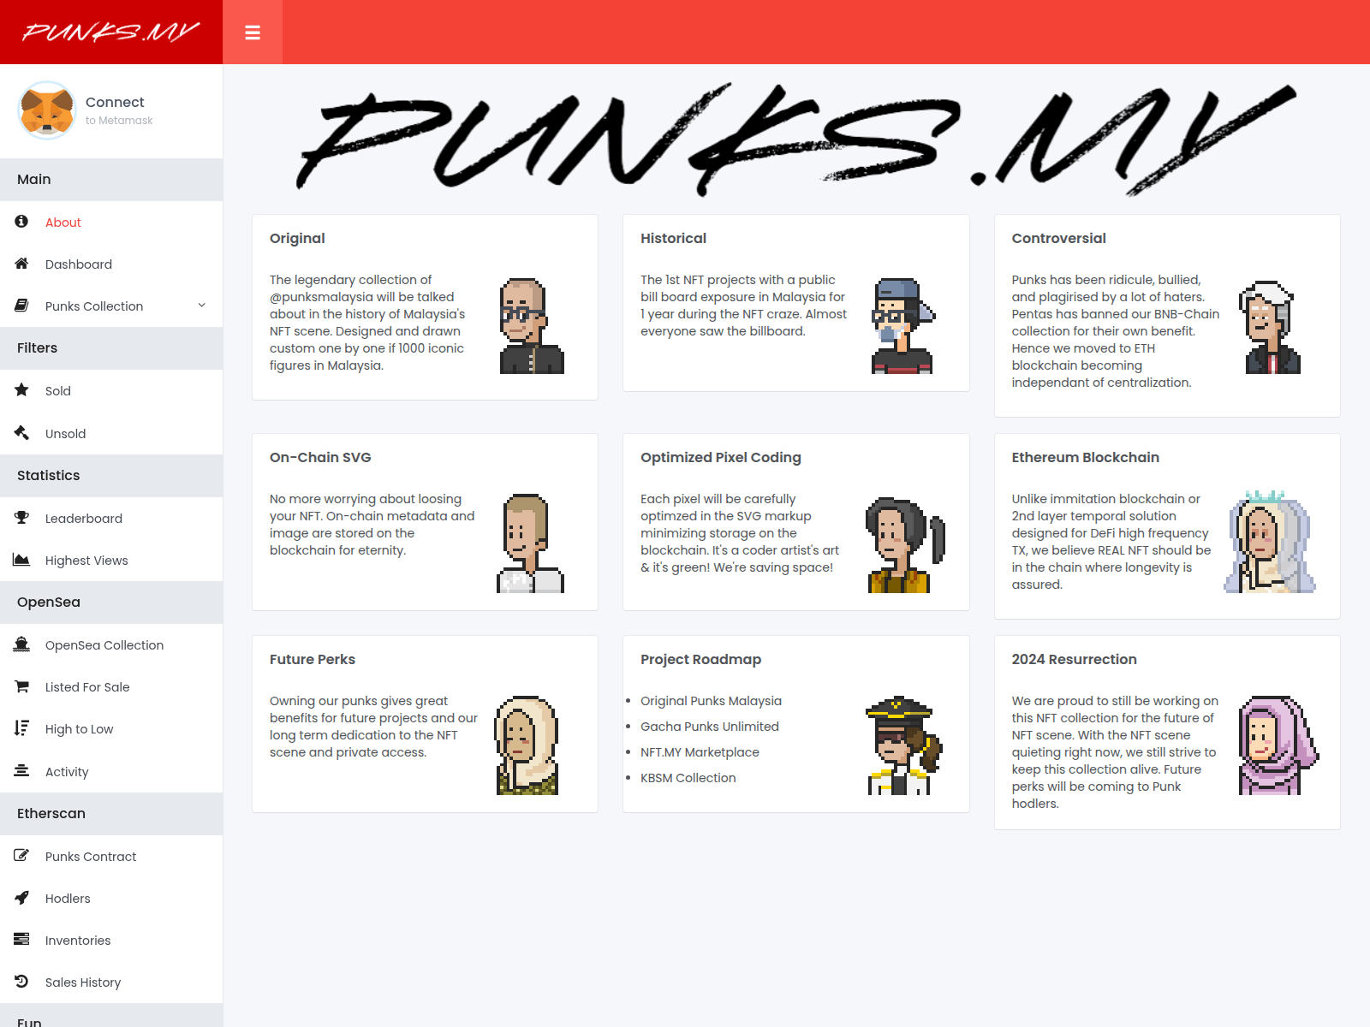Viewport: 1370px width, 1027px height.
Task: Filter by Unsold punks
Action: (x=111, y=434)
